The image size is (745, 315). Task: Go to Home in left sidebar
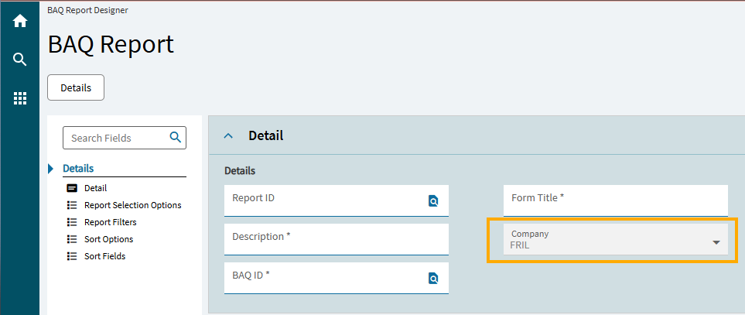20,22
